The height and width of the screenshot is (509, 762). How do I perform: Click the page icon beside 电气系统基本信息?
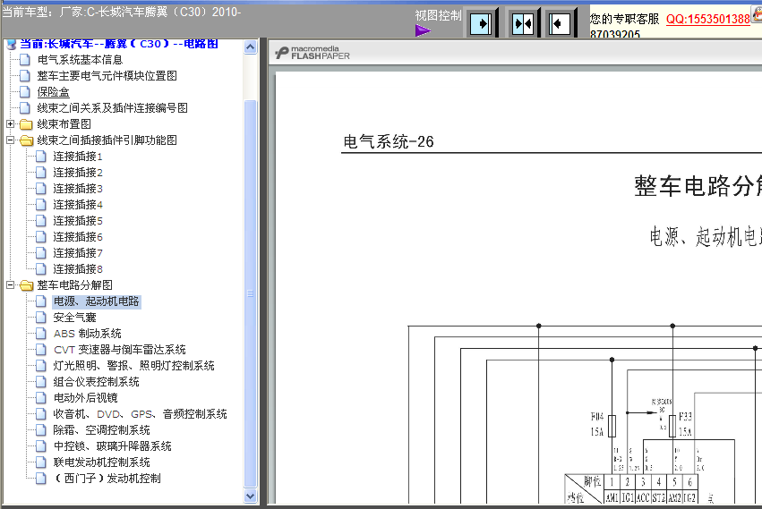(24, 60)
